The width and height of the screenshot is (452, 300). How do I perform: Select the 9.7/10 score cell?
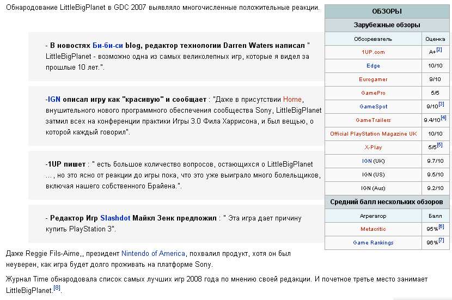pos(435,161)
